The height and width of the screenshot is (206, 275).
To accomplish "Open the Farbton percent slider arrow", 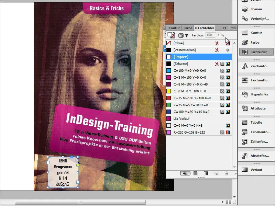I will click(218, 35).
